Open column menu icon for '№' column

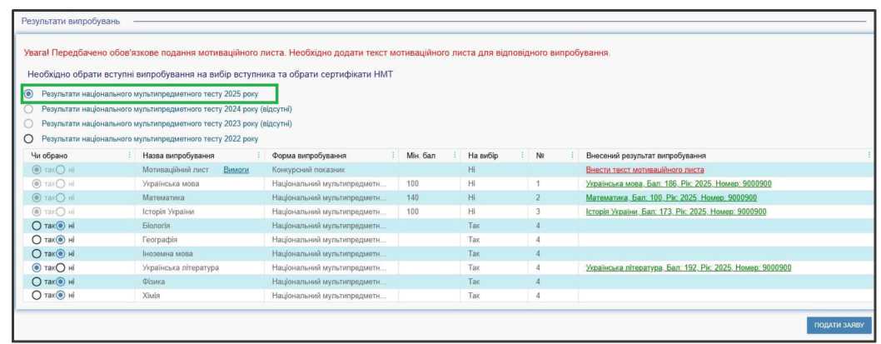click(572, 156)
